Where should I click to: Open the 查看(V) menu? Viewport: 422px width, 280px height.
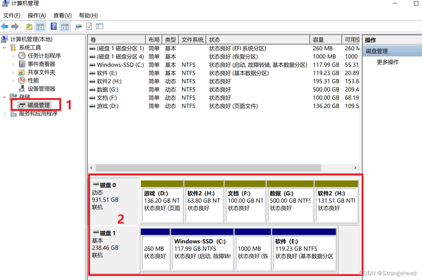(x=63, y=16)
